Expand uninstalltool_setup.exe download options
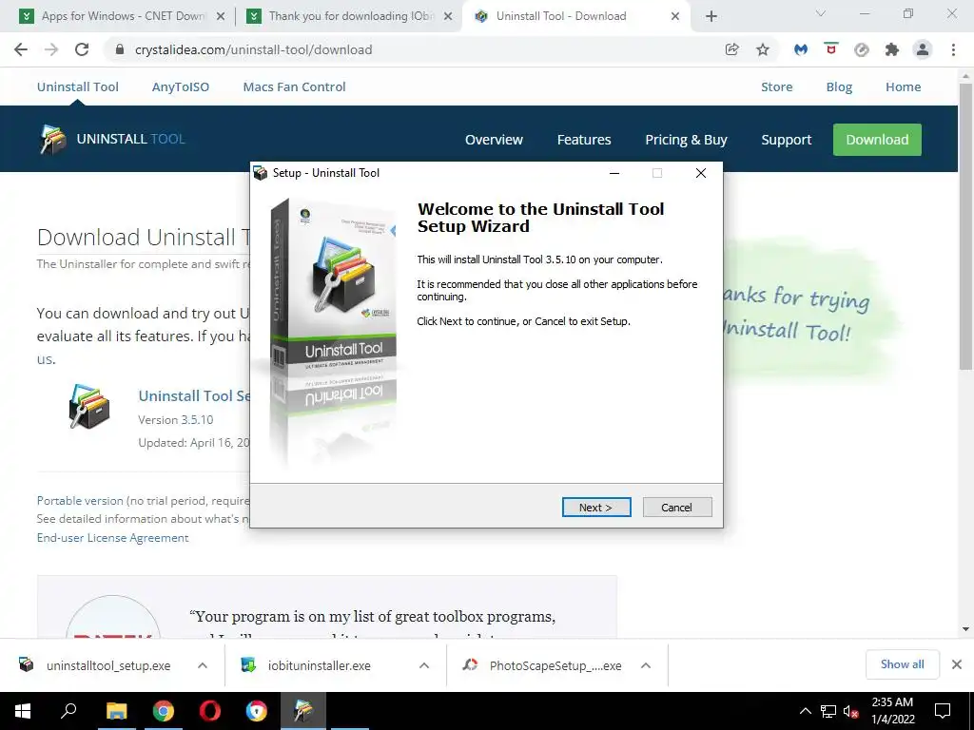This screenshot has width=974, height=730. [202, 665]
